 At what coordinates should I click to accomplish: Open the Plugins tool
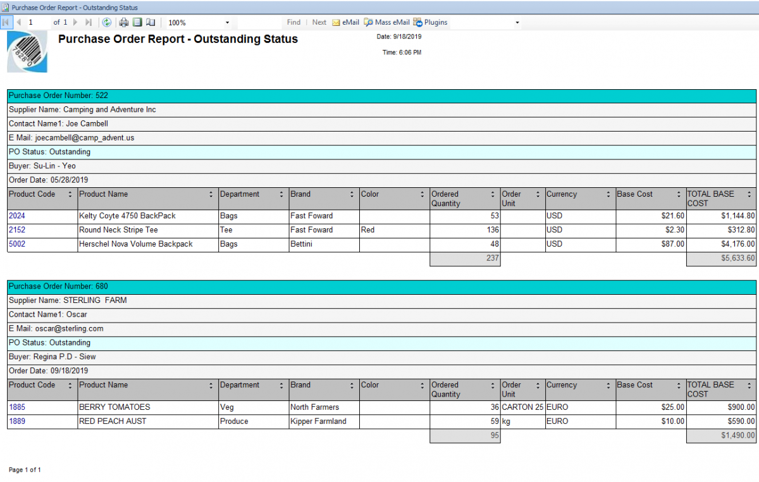coord(430,22)
